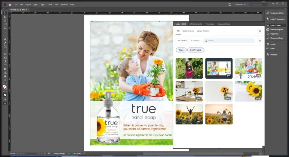Select the Pen tool
Viewport: 289px width, 157px height.
click(5, 39)
